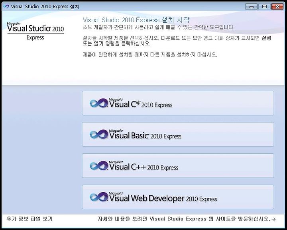Click the infinity logo on Visual Web Developer button
Viewport: 287px width, 230px height.
[99, 197]
